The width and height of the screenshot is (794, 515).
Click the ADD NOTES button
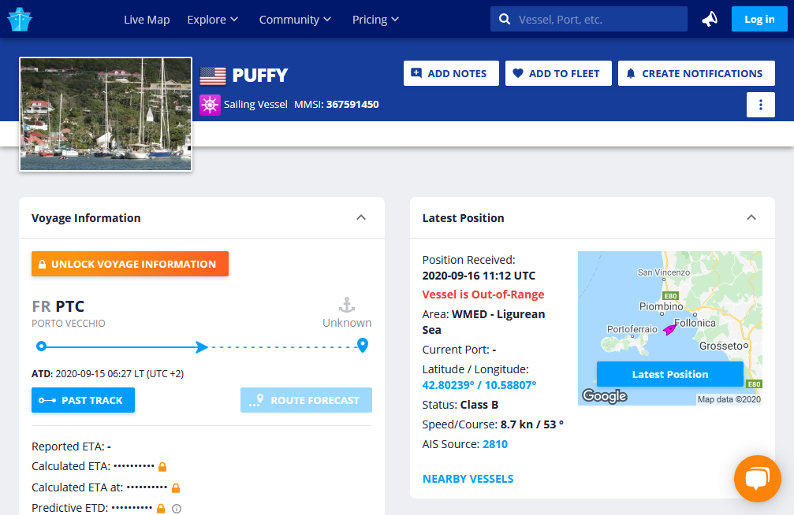[451, 73]
